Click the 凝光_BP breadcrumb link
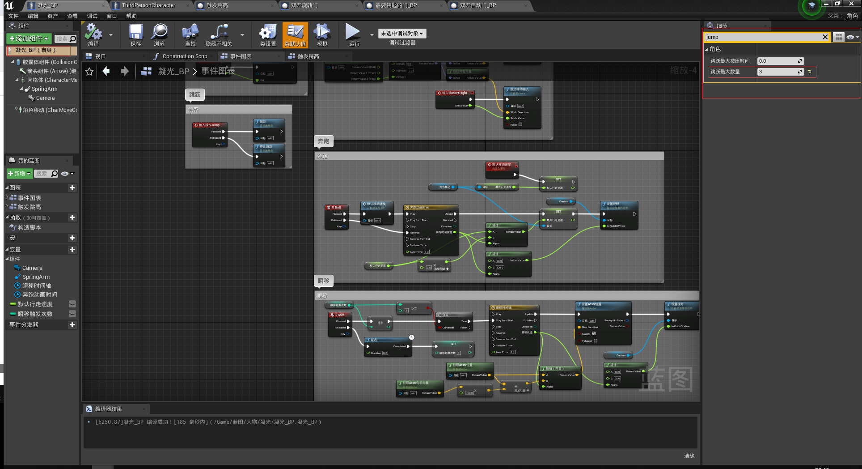 pos(173,72)
